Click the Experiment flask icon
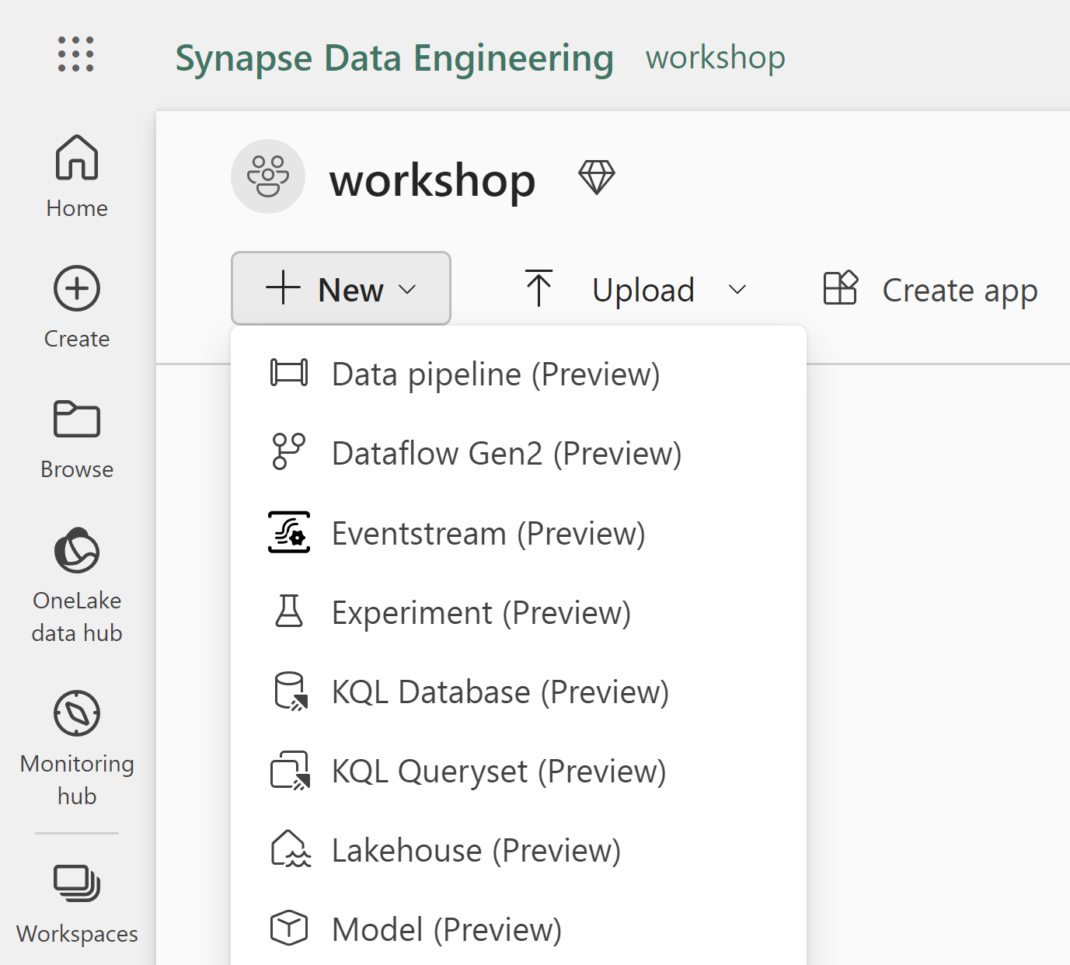This screenshot has height=965, width=1070. click(x=289, y=611)
